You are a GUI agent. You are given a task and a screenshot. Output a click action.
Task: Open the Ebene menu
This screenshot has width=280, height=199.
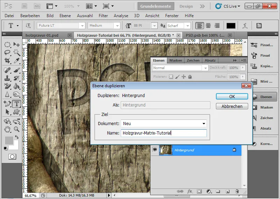(x=65, y=16)
